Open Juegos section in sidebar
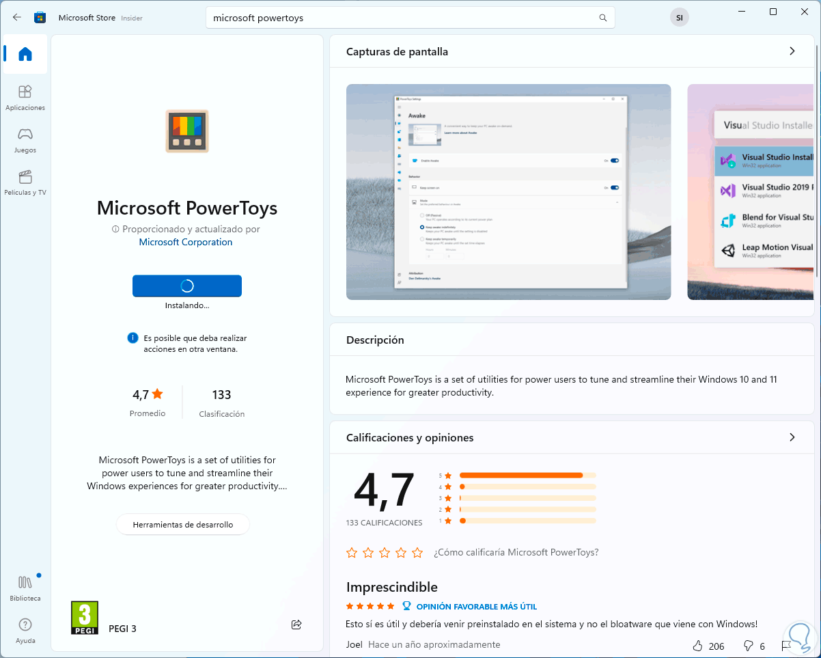The width and height of the screenshot is (821, 658). point(25,140)
